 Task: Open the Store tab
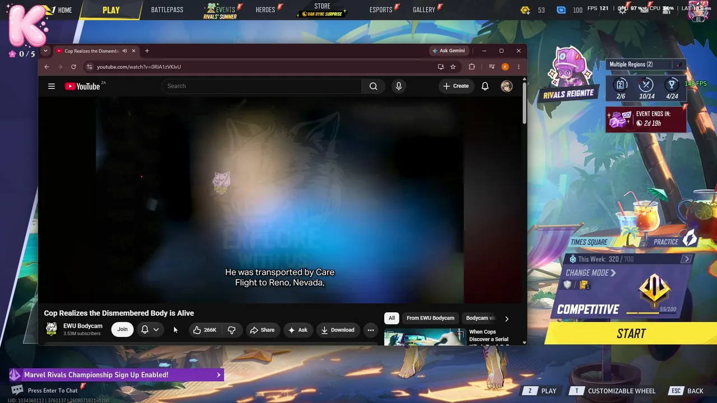(x=322, y=10)
